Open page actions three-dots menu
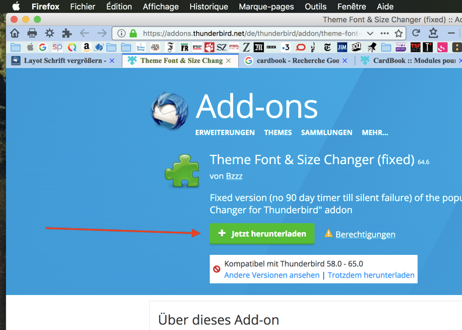 tap(385, 33)
